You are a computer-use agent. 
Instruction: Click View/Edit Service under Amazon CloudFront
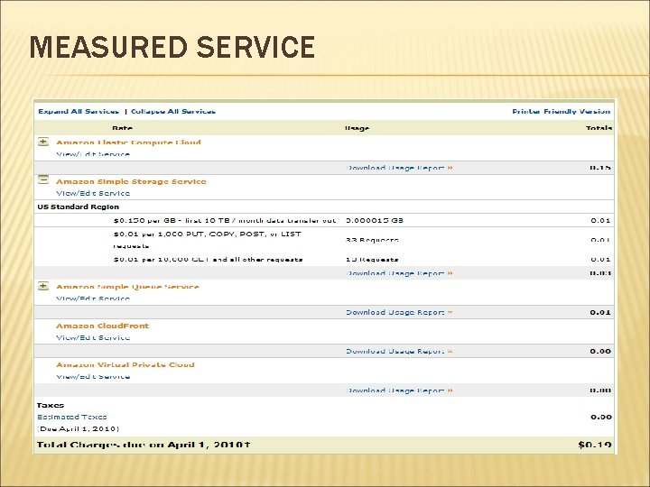coord(93,337)
